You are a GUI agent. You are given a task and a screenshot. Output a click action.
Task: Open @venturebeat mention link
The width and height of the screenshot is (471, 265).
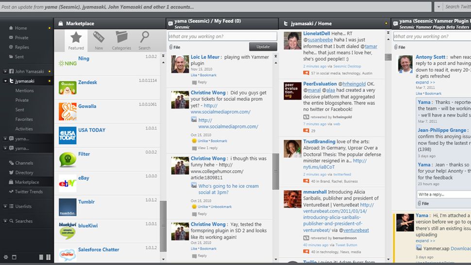(356, 230)
